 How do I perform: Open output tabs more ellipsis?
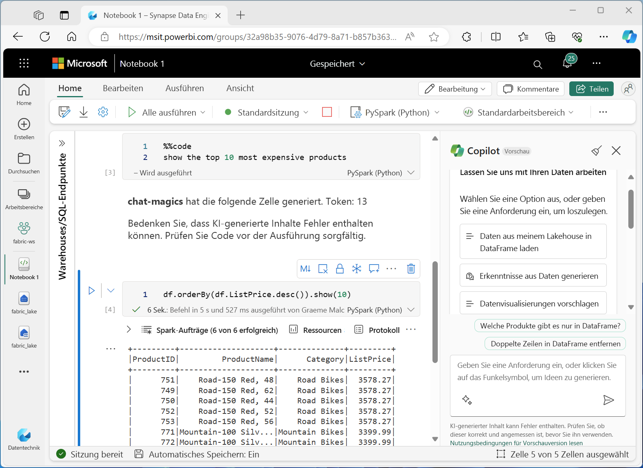click(x=411, y=329)
